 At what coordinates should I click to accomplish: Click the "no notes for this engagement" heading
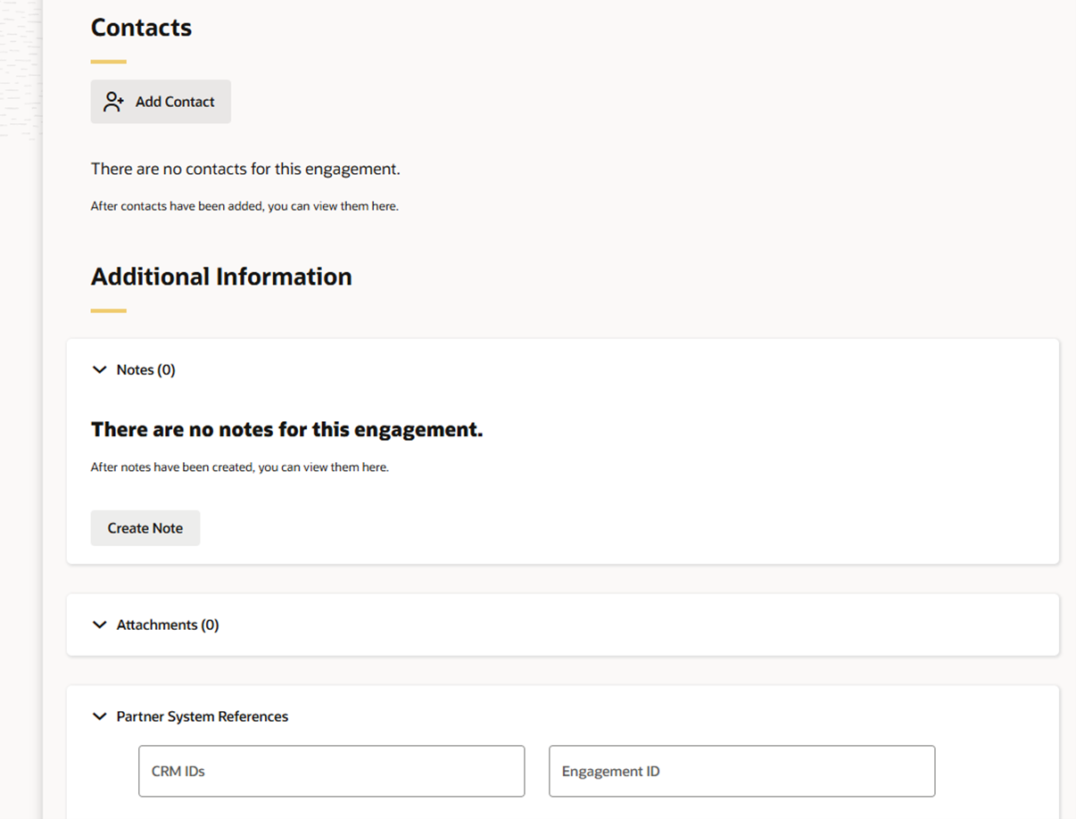286,429
